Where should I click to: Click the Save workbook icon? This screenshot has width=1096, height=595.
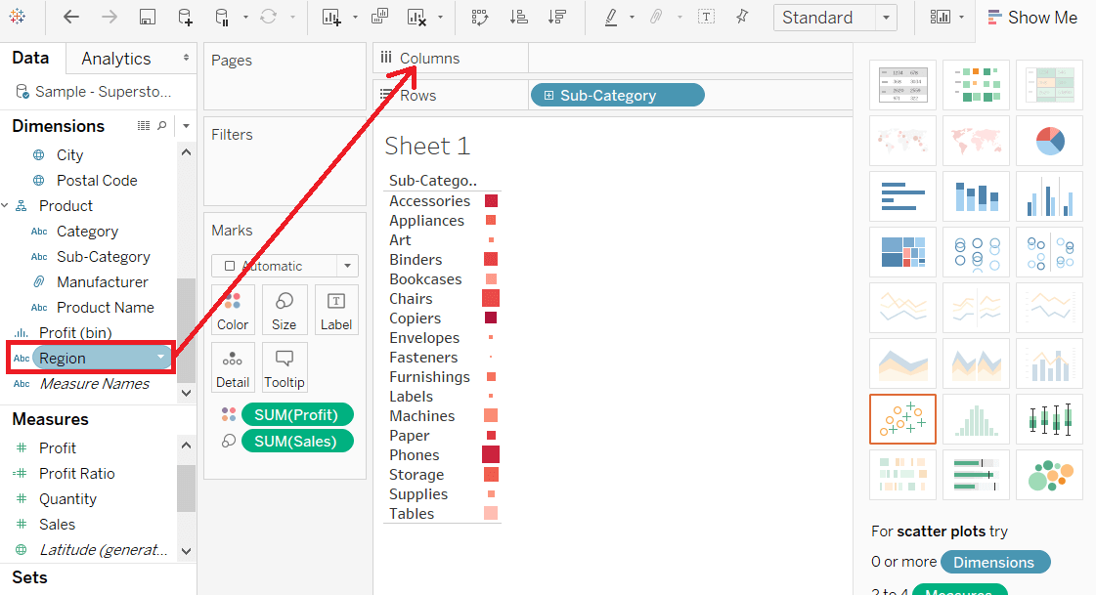coord(147,18)
